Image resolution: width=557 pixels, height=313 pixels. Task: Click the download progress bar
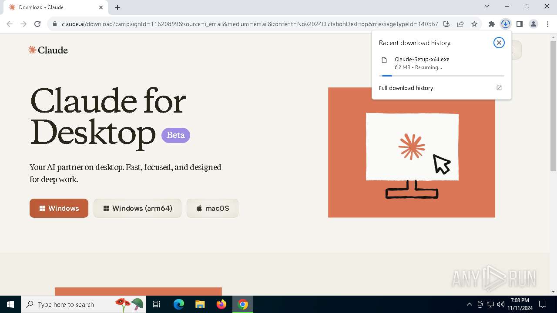coord(443,76)
